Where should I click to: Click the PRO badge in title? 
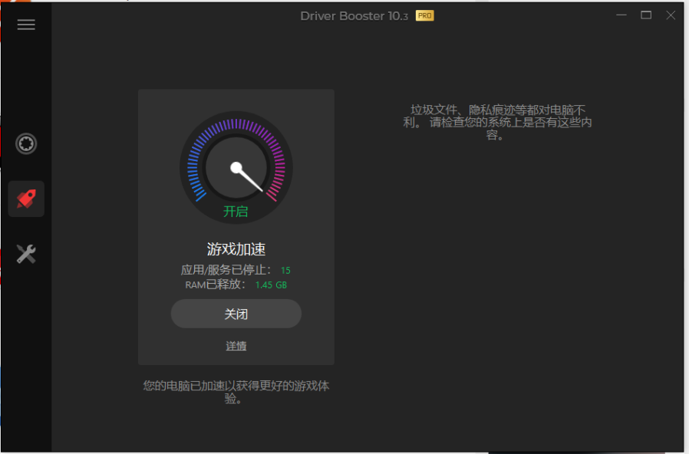[x=424, y=16]
